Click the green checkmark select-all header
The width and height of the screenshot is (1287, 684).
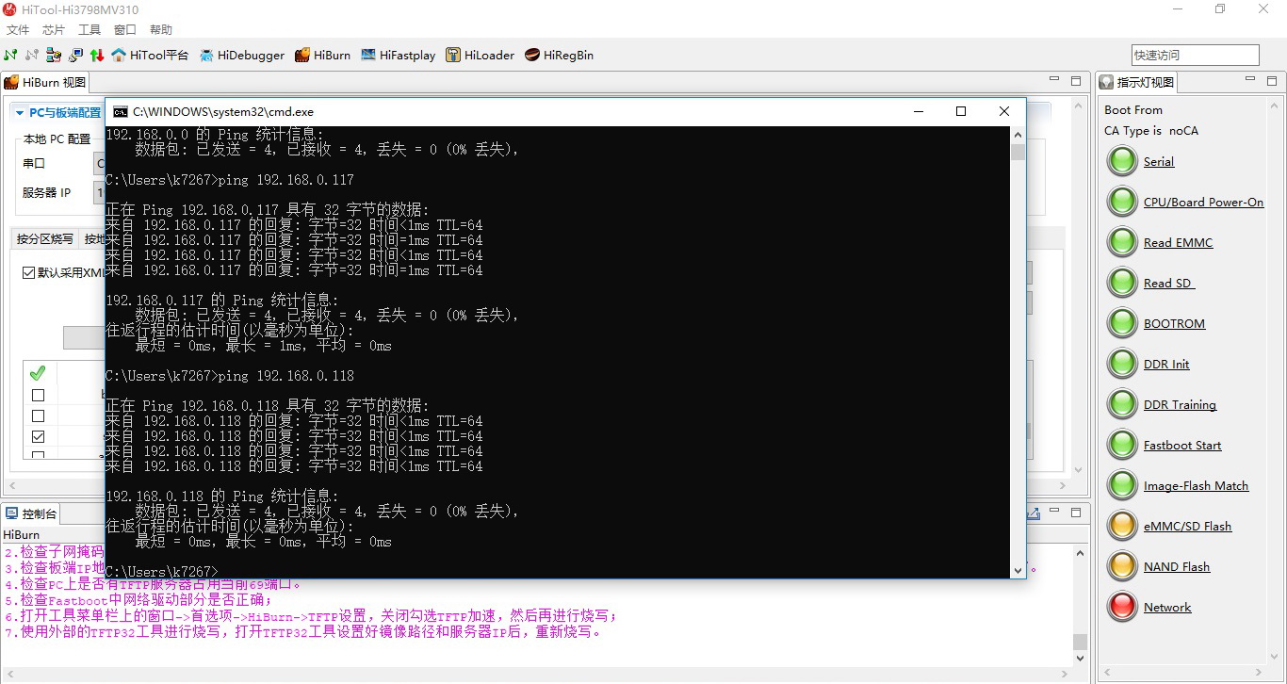click(x=38, y=373)
